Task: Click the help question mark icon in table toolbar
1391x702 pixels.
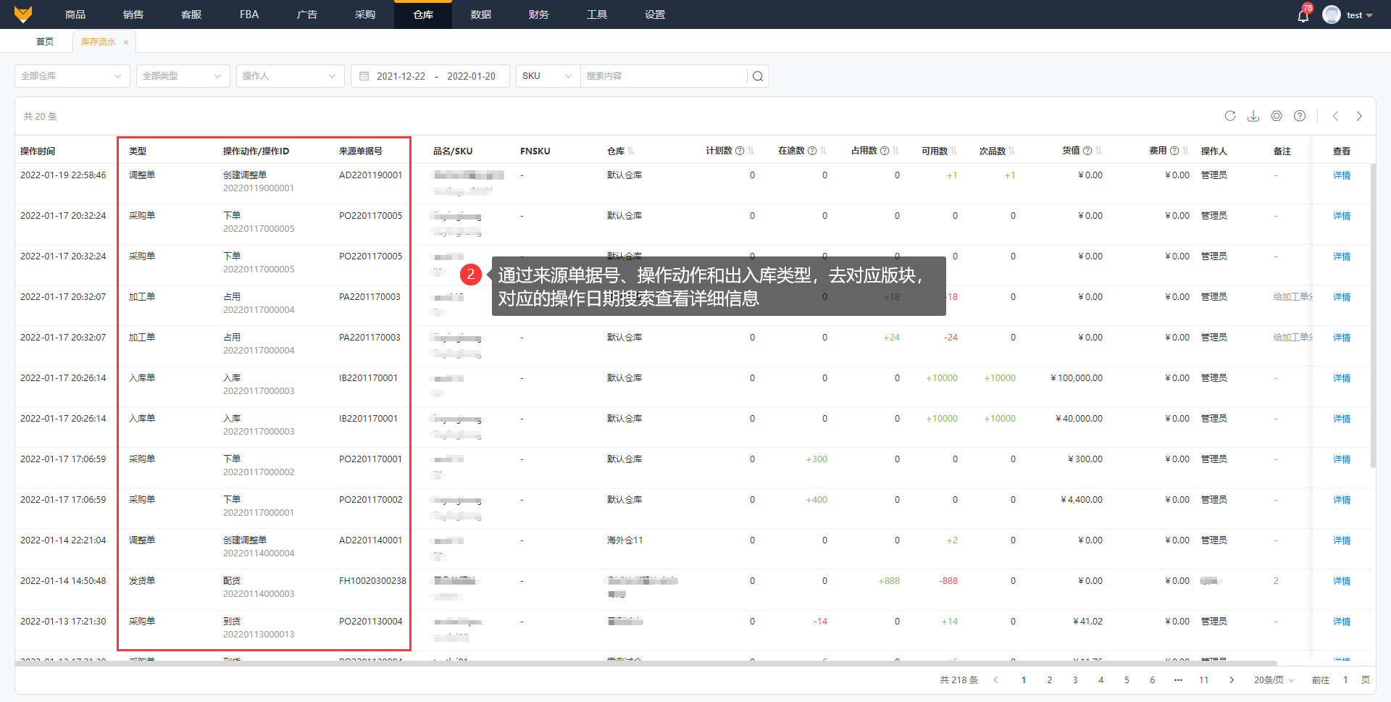Action: click(x=1300, y=116)
